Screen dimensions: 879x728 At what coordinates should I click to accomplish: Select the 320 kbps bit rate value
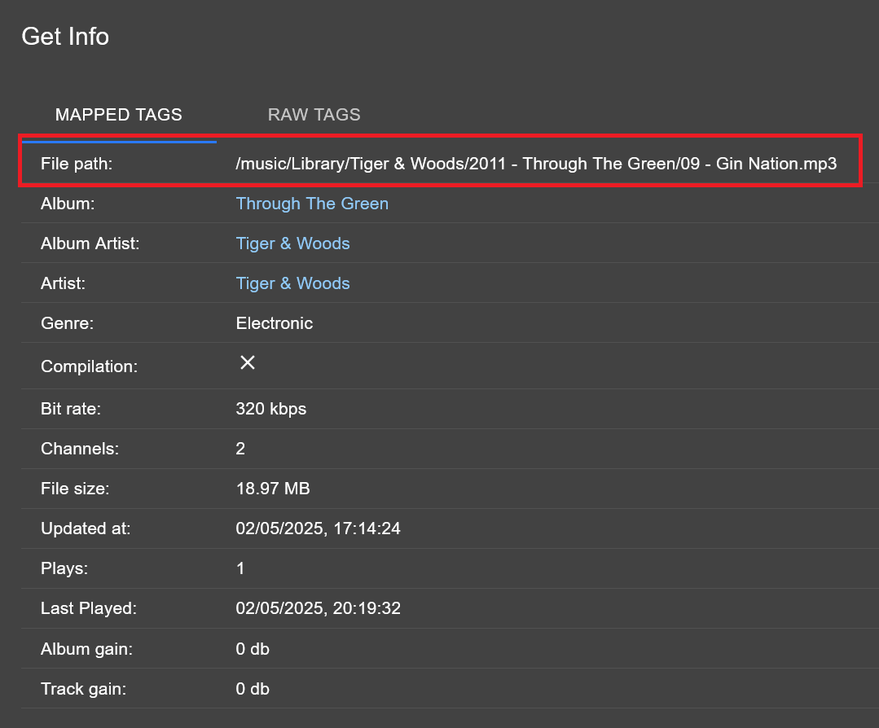click(270, 409)
